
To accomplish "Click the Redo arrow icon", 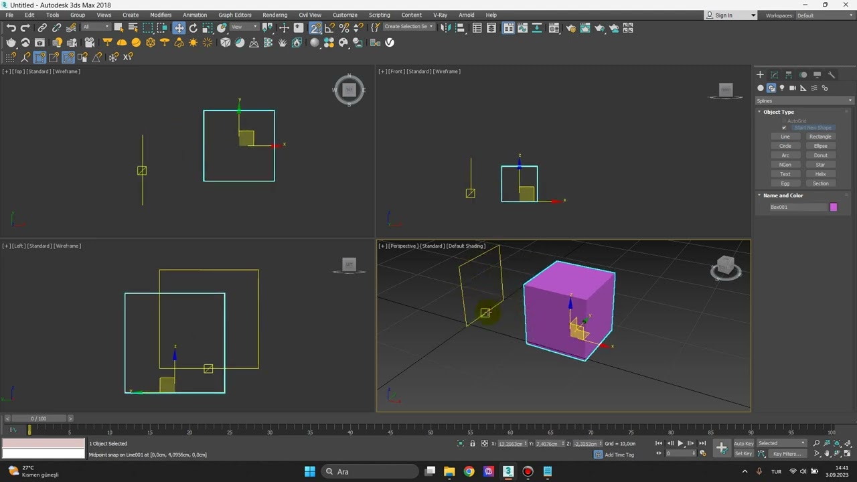I will [25, 27].
